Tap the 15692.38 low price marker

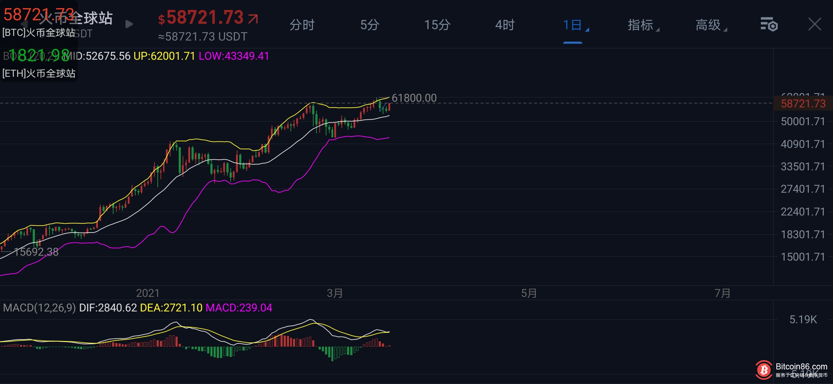tap(36, 252)
